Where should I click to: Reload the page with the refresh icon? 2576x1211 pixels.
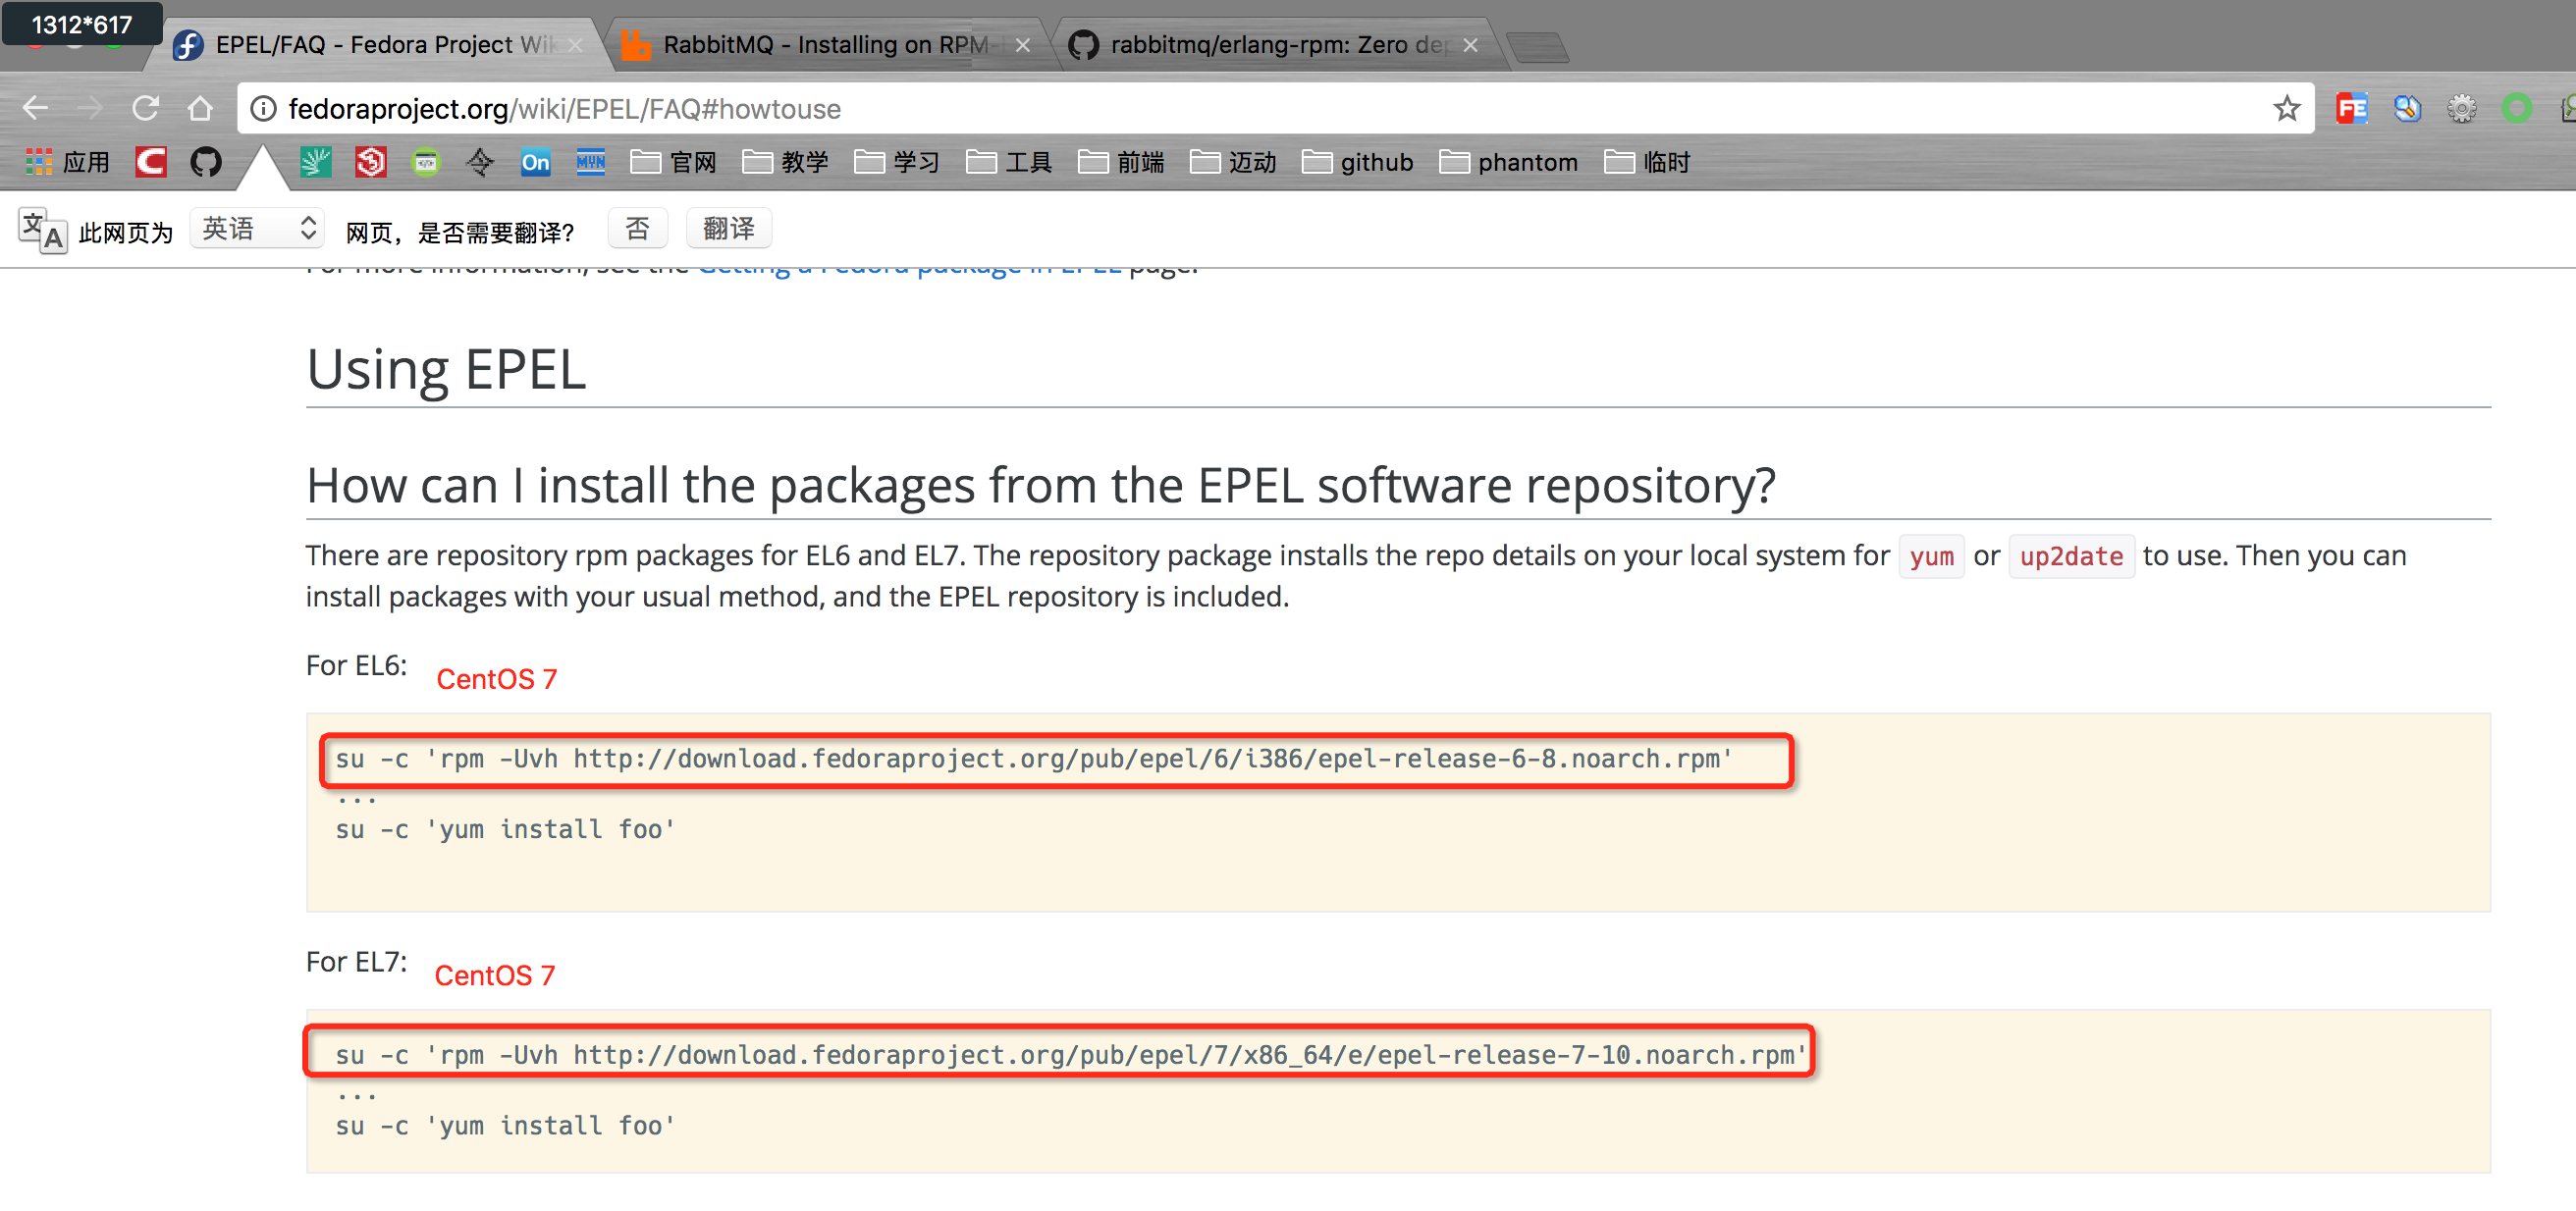tap(146, 108)
